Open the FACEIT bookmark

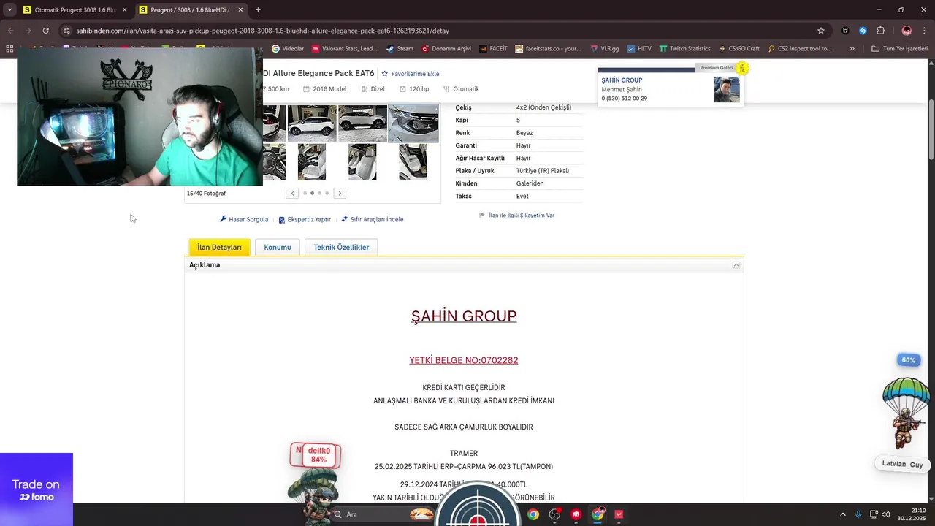[x=494, y=49]
